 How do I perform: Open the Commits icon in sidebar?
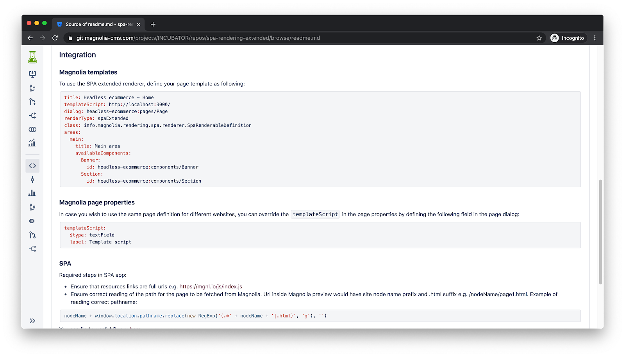pos(32,179)
